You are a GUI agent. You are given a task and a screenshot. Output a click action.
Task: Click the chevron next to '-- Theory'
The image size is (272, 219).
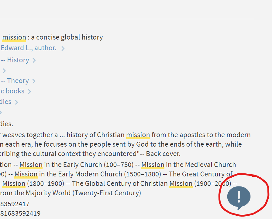coord(34,81)
